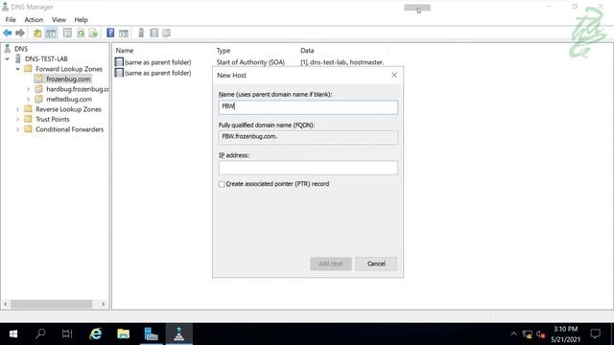Sort records by the Data column
Image resolution: width=614 pixels, height=345 pixels.
[307, 51]
